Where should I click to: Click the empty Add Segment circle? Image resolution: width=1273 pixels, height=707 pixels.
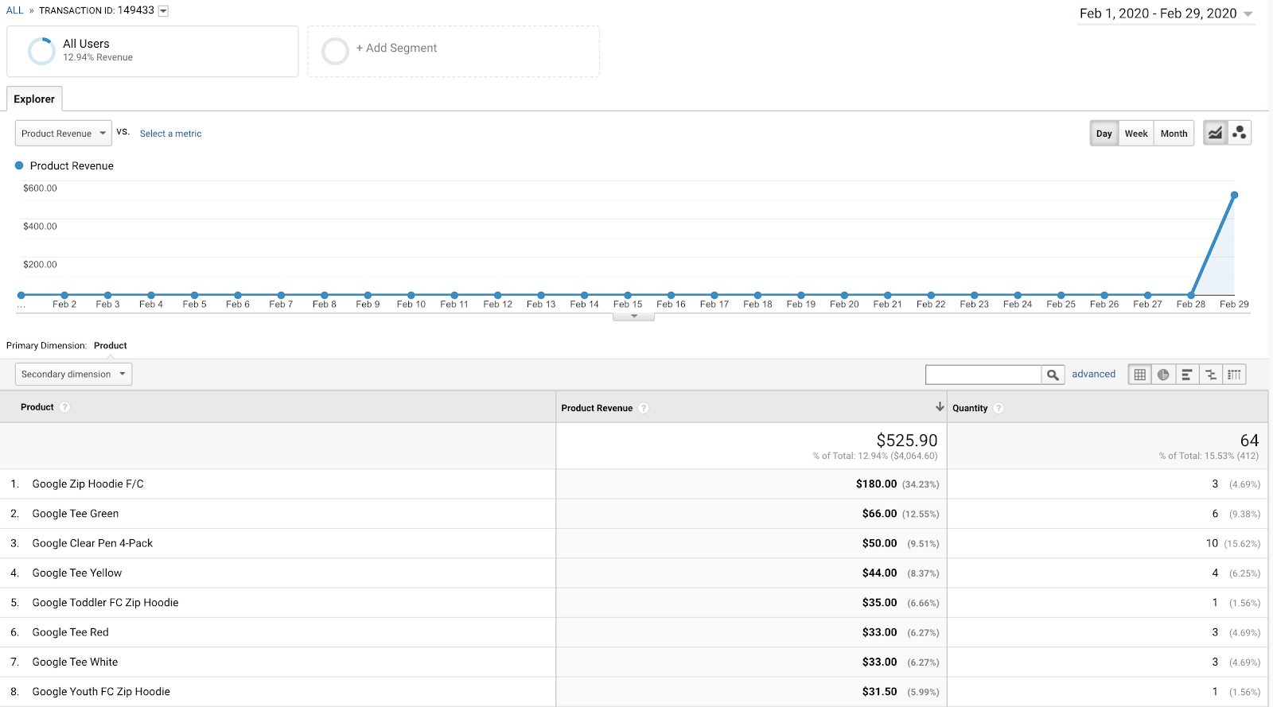coord(335,51)
